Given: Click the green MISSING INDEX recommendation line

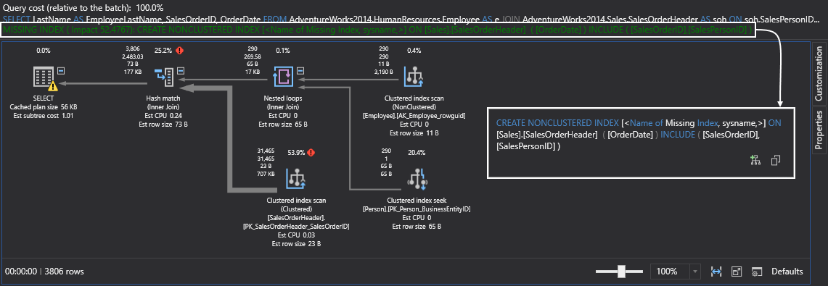Looking at the screenshot, I should pyautogui.click(x=378, y=30).
